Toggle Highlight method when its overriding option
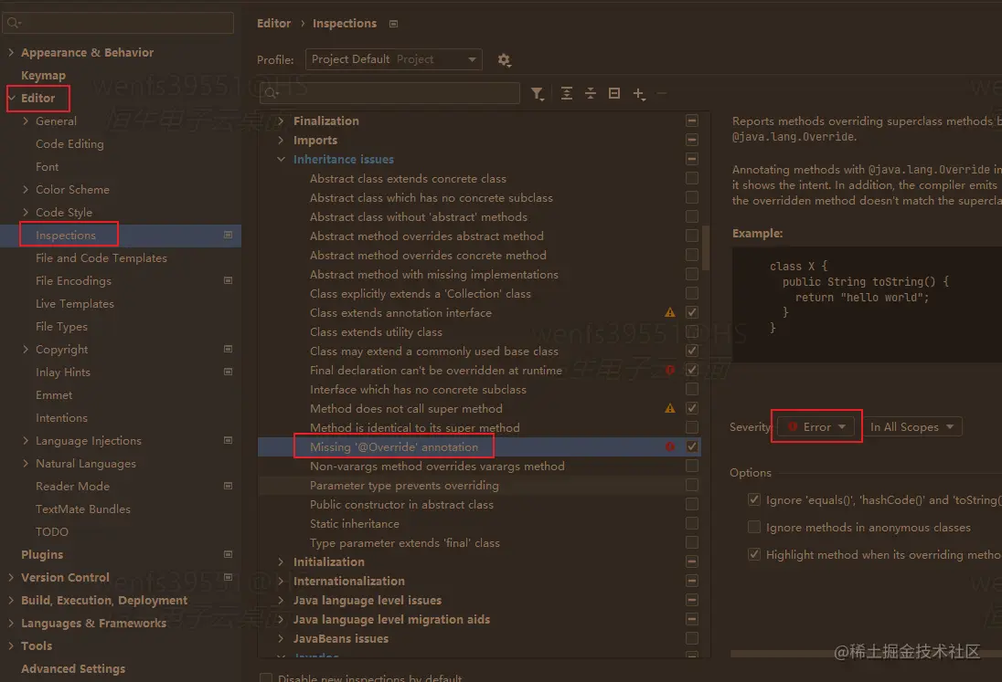1002x682 pixels. click(754, 554)
